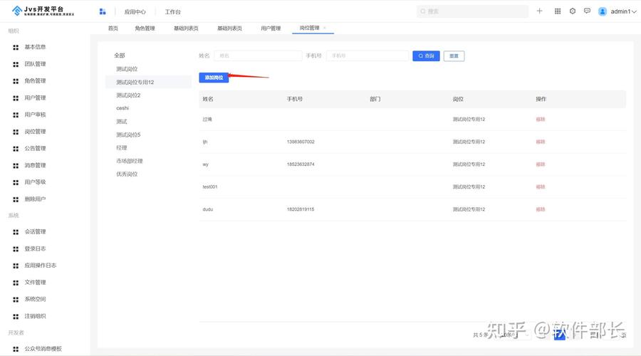Select 经理 in the position list
This screenshot has height=356, width=641.
(121, 148)
